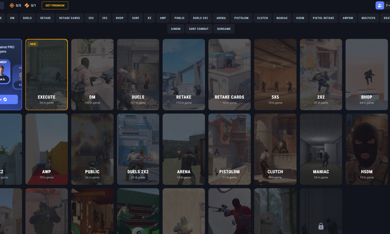Select the 2X2 filter tab
Screen dimensions: 390x234
click(105, 18)
